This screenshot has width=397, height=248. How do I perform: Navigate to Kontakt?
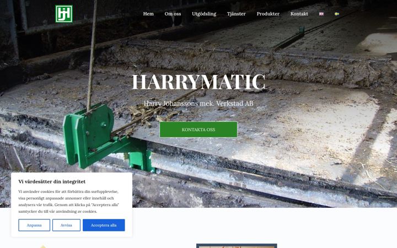pyautogui.click(x=299, y=14)
